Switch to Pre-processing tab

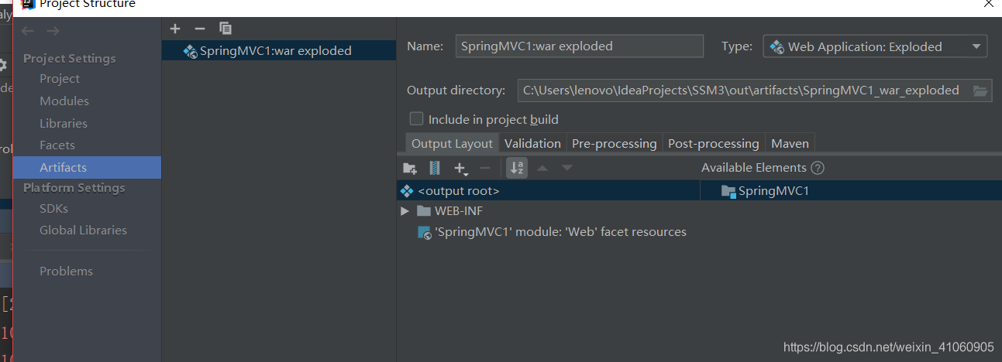[x=615, y=144]
